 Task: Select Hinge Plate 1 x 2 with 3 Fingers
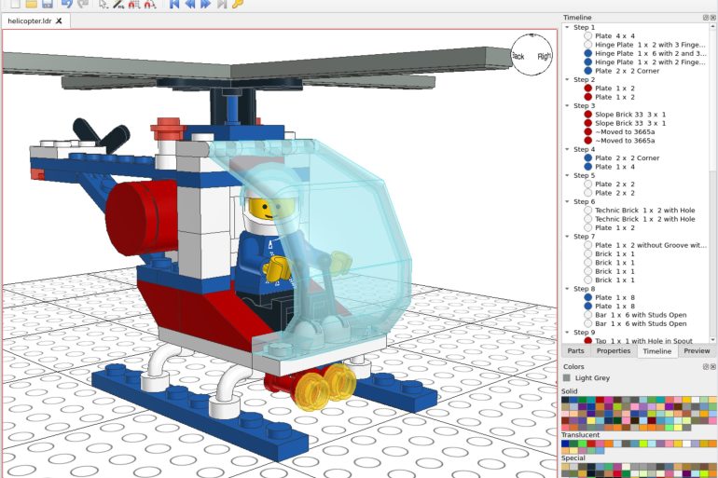pyautogui.click(x=645, y=45)
